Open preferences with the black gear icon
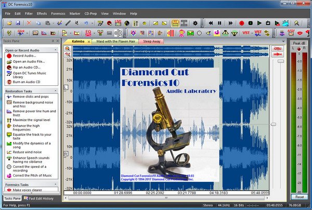This screenshot has height=210, width=312. point(195,23)
